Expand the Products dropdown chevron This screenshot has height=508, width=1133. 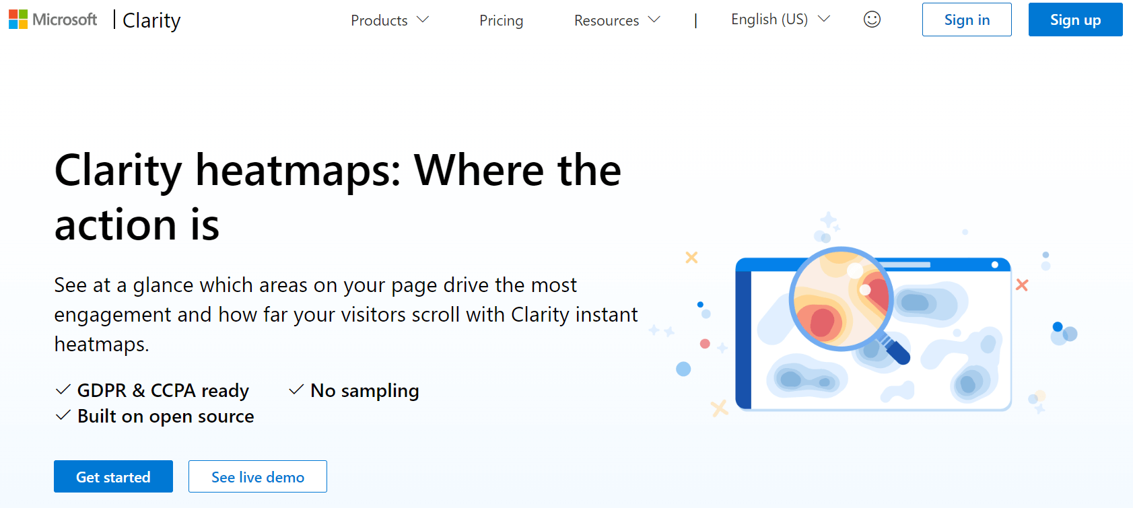(423, 20)
